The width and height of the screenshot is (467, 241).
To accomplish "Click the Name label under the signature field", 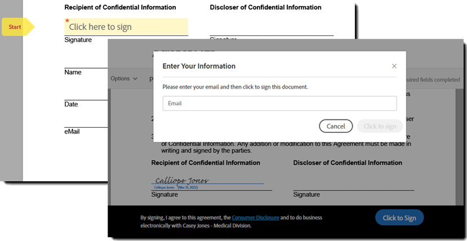I will pyautogui.click(x=73, y=72).
